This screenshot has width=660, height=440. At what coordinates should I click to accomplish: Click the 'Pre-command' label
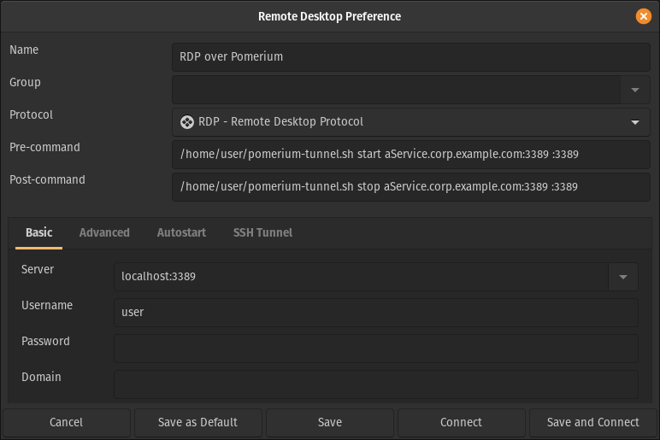44,147
